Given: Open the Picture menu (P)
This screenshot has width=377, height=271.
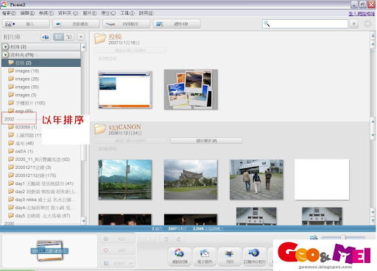Looking at the screenshot, I should (90, 13).
